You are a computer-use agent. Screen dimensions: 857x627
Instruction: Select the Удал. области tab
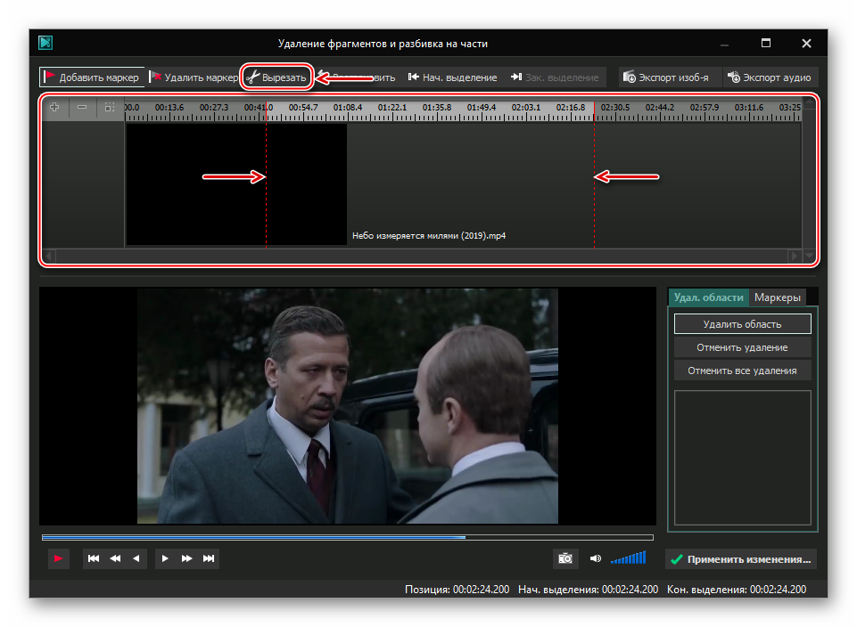point(708,297)
